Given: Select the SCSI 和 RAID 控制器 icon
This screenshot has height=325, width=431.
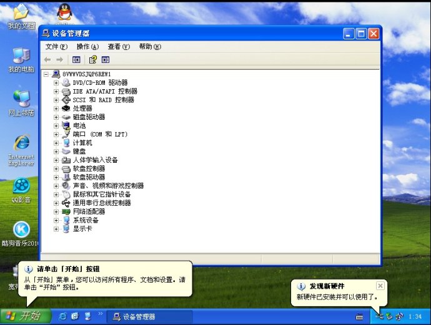Looking at the screenshot, I should click(66, 100).
